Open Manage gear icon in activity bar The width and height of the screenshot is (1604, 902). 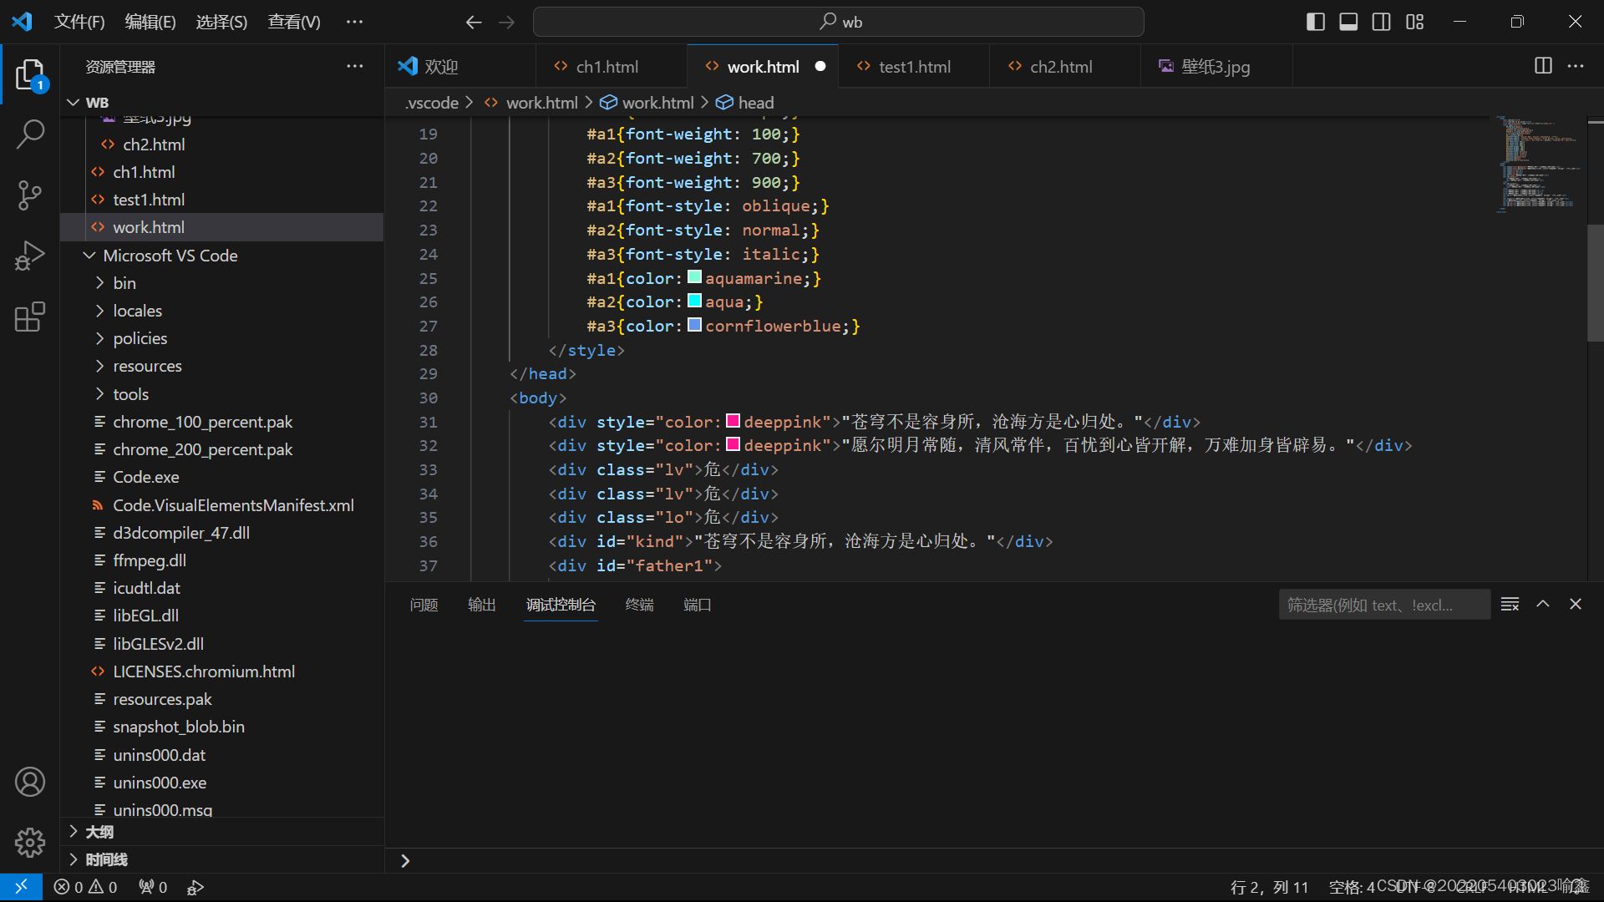(x=30, y=842)
